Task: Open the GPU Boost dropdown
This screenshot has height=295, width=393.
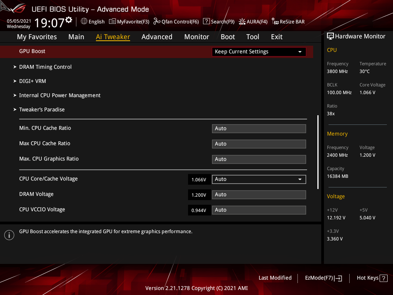Action: 259,52
